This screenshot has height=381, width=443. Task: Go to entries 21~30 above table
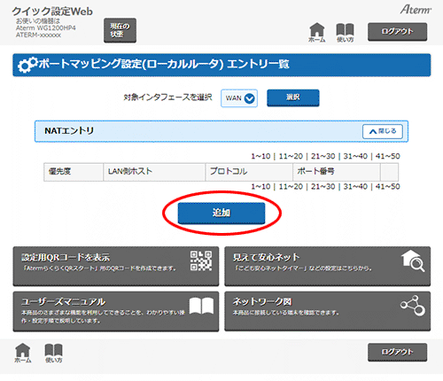click(323, 156)
